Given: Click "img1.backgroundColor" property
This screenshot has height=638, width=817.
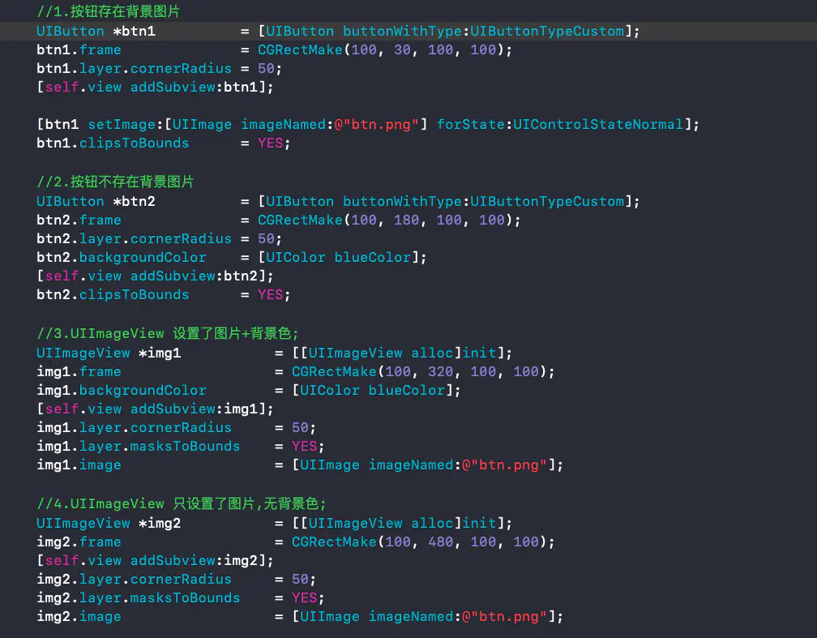Looking at the screenshot, I should point(122,391).
